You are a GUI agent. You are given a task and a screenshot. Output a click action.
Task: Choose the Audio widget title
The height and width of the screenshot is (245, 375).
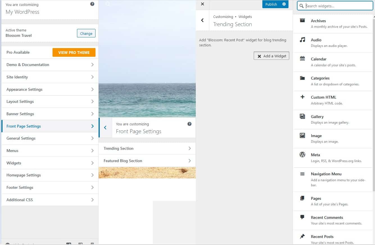pyautogui.click(x=316, y=40)
